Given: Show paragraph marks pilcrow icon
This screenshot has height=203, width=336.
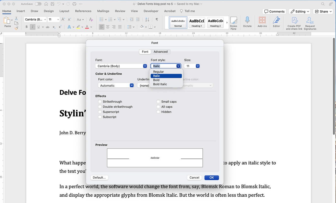Looking at the screenshot, I should 157,20.
